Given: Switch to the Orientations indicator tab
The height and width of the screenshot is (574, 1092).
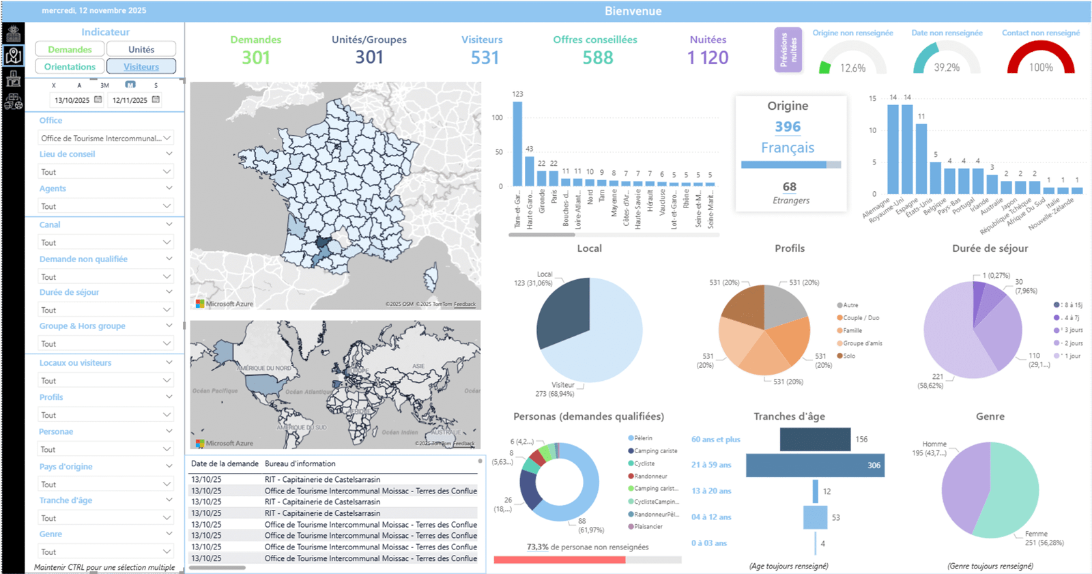Looking at the screenshot, I should click(70, 66).
